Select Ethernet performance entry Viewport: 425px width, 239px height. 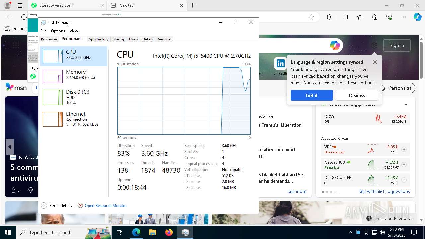(73, 119)
